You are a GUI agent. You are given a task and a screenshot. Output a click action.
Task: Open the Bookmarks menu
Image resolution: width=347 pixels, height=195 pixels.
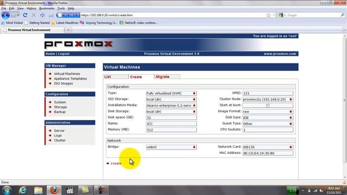pyautogui.click(x=47, y=9)
